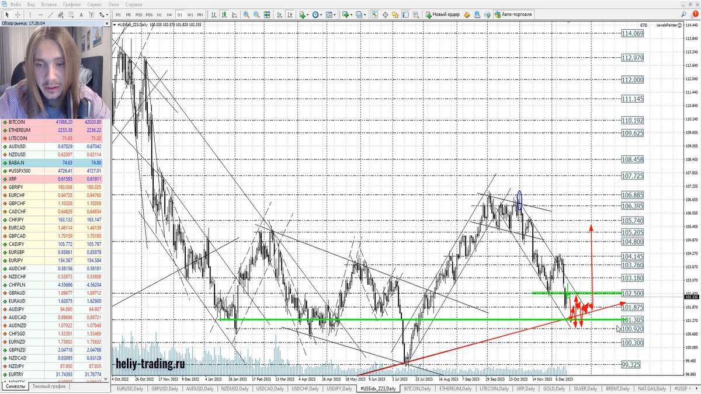Open the BRENT,Daily chart tab
Viewport: 701px width, 394px height.
tap(617, 388)
